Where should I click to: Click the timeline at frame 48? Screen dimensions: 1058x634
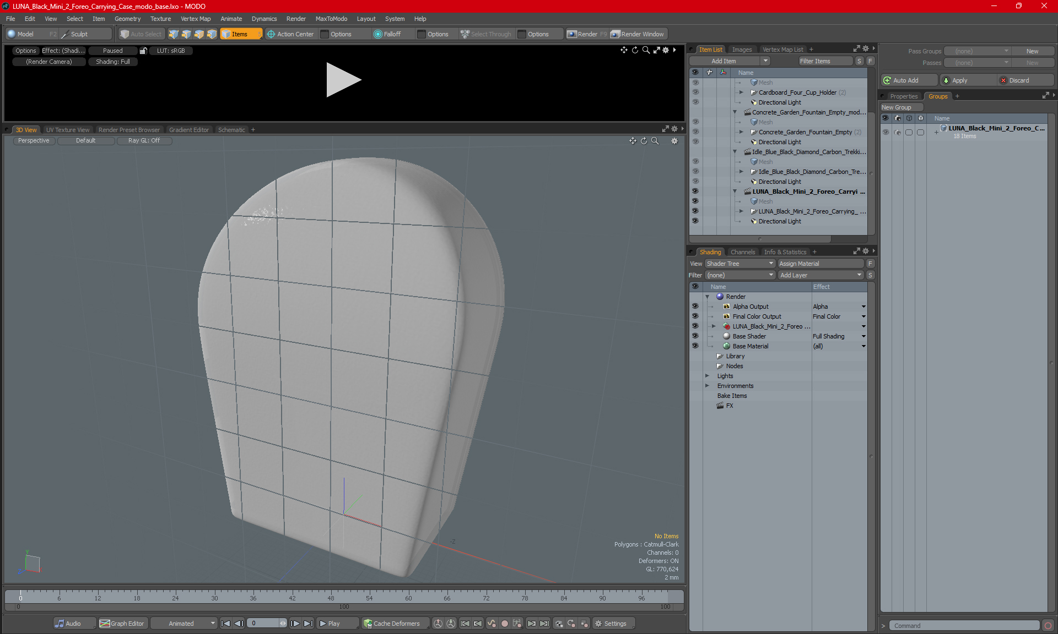331,595
